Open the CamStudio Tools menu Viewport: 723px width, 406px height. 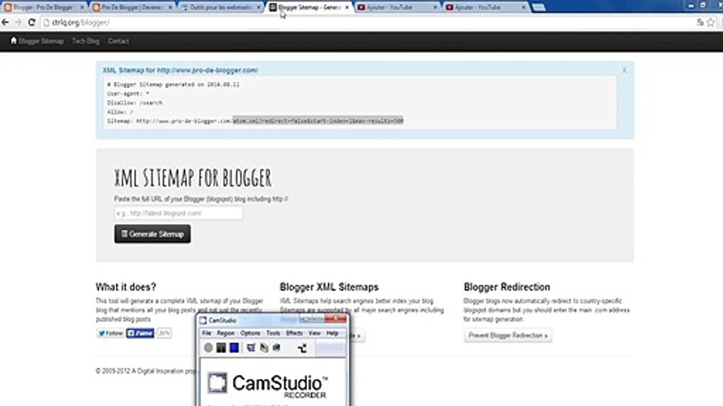pos(273,333)
